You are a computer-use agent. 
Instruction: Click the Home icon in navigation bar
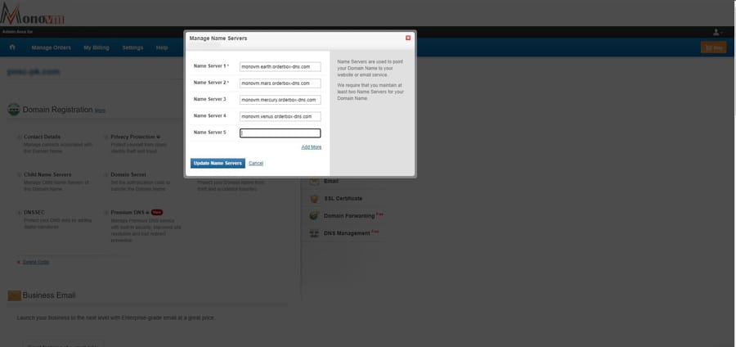click(12, 47)
